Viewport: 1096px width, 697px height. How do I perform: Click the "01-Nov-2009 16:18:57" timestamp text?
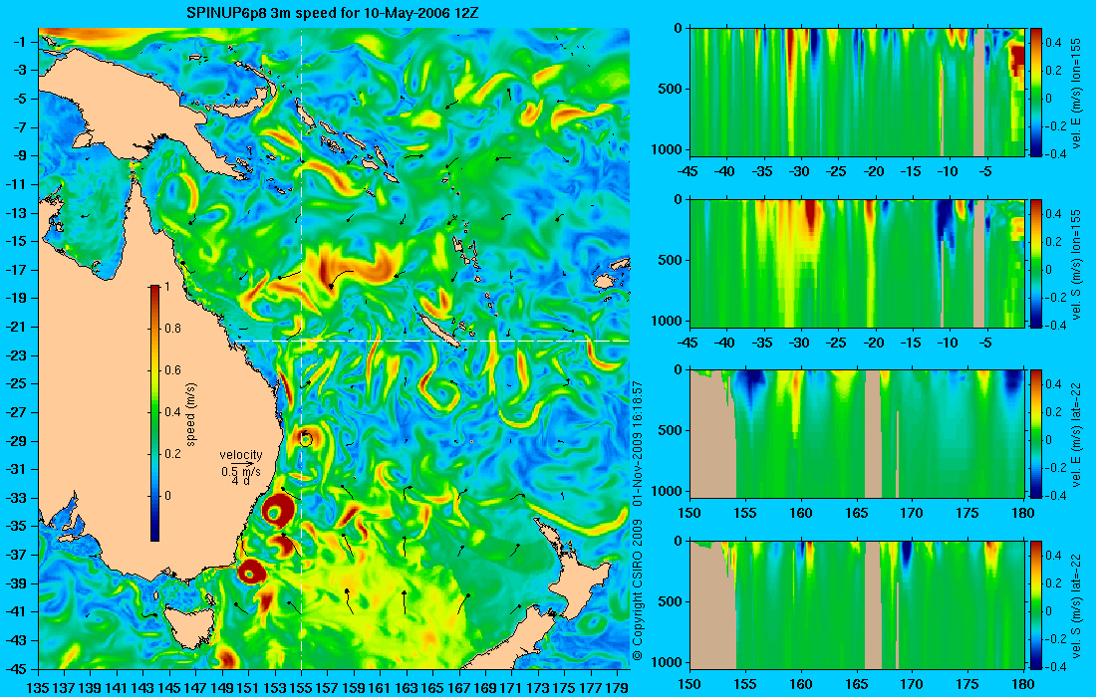[637, 443]
